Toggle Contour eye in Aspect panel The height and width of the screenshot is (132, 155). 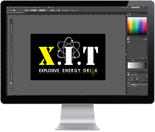pos(128,77)
